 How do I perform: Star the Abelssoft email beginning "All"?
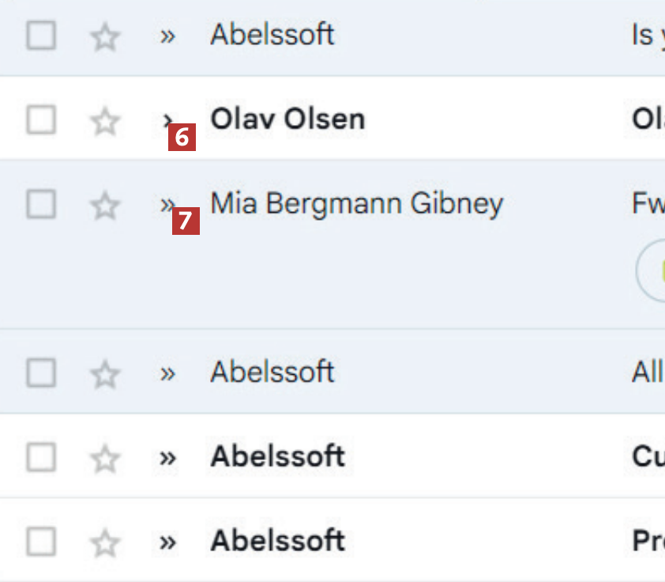pyautogui.click(x=104, y=374)
